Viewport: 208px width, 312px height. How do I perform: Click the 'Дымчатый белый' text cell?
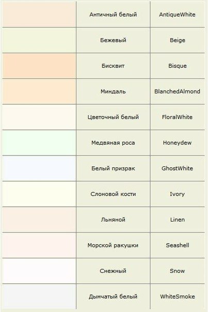point(113,297)
